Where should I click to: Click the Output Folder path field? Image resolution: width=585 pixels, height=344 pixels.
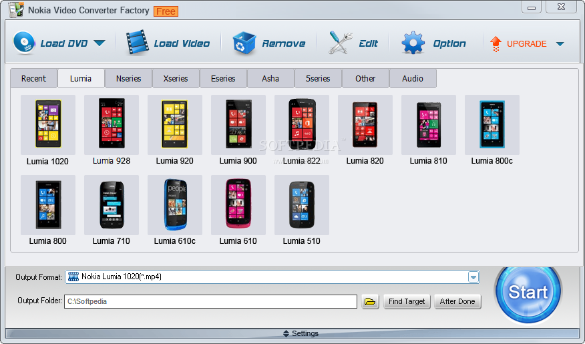210,301
